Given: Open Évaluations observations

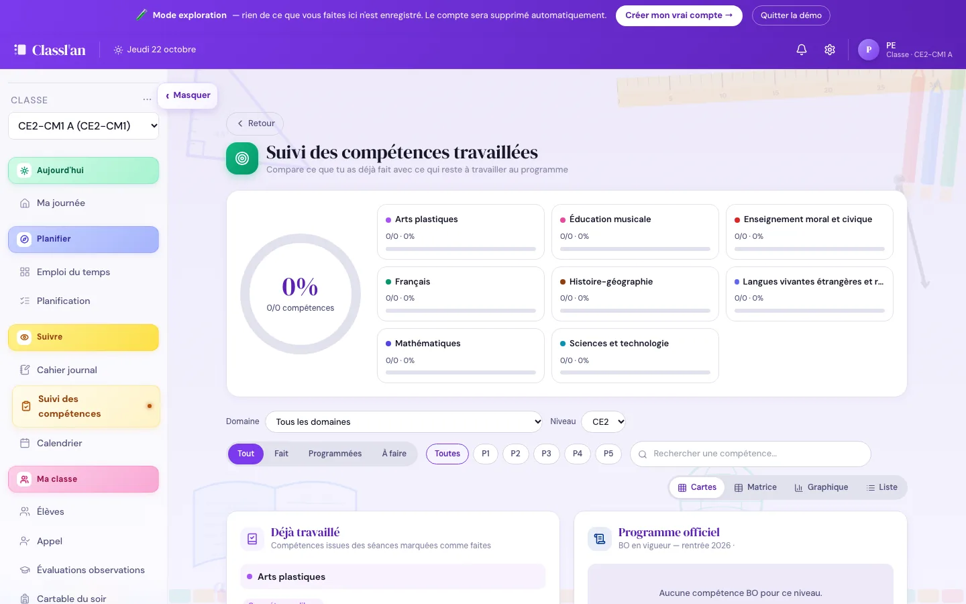Looking at the screenshot, I should [83, 570].
